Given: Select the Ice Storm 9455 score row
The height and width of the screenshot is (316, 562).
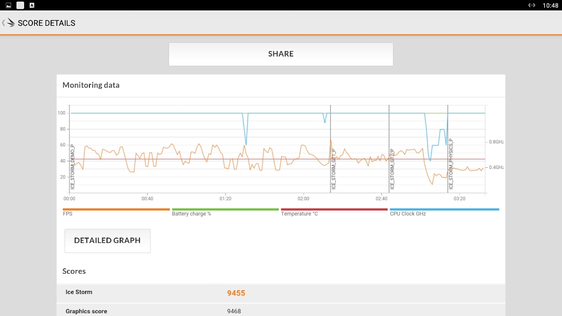Looking at the screenshot, I should (x=281, y=293).
